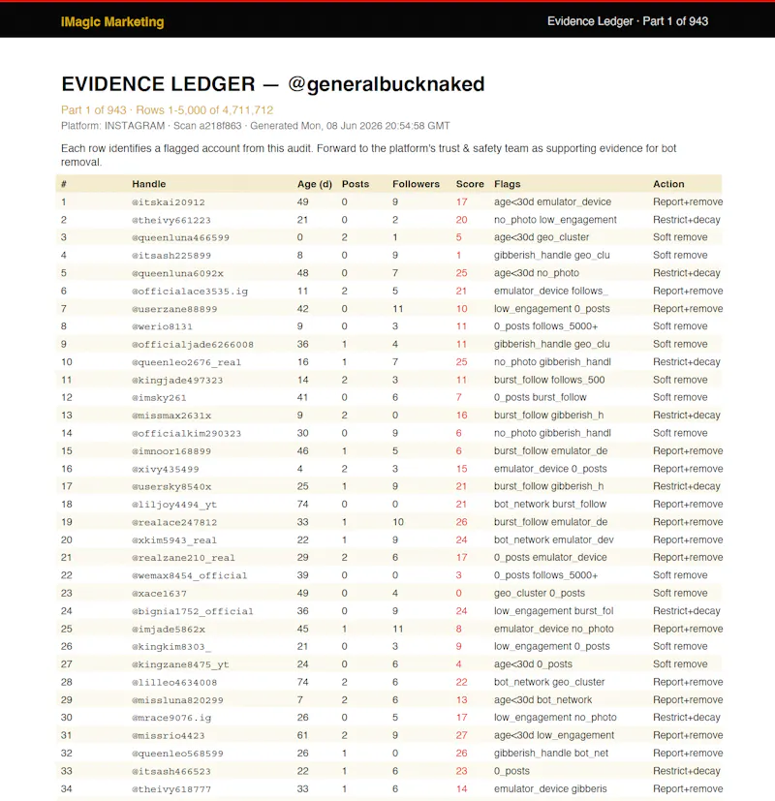This screenshot has width=775, height=801.
Task: Select handle @queenleo568599
Action: point(177,753)
